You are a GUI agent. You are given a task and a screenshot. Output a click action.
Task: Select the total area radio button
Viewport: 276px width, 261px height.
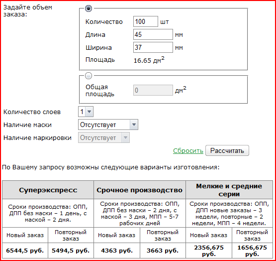[x=89, y=76]
